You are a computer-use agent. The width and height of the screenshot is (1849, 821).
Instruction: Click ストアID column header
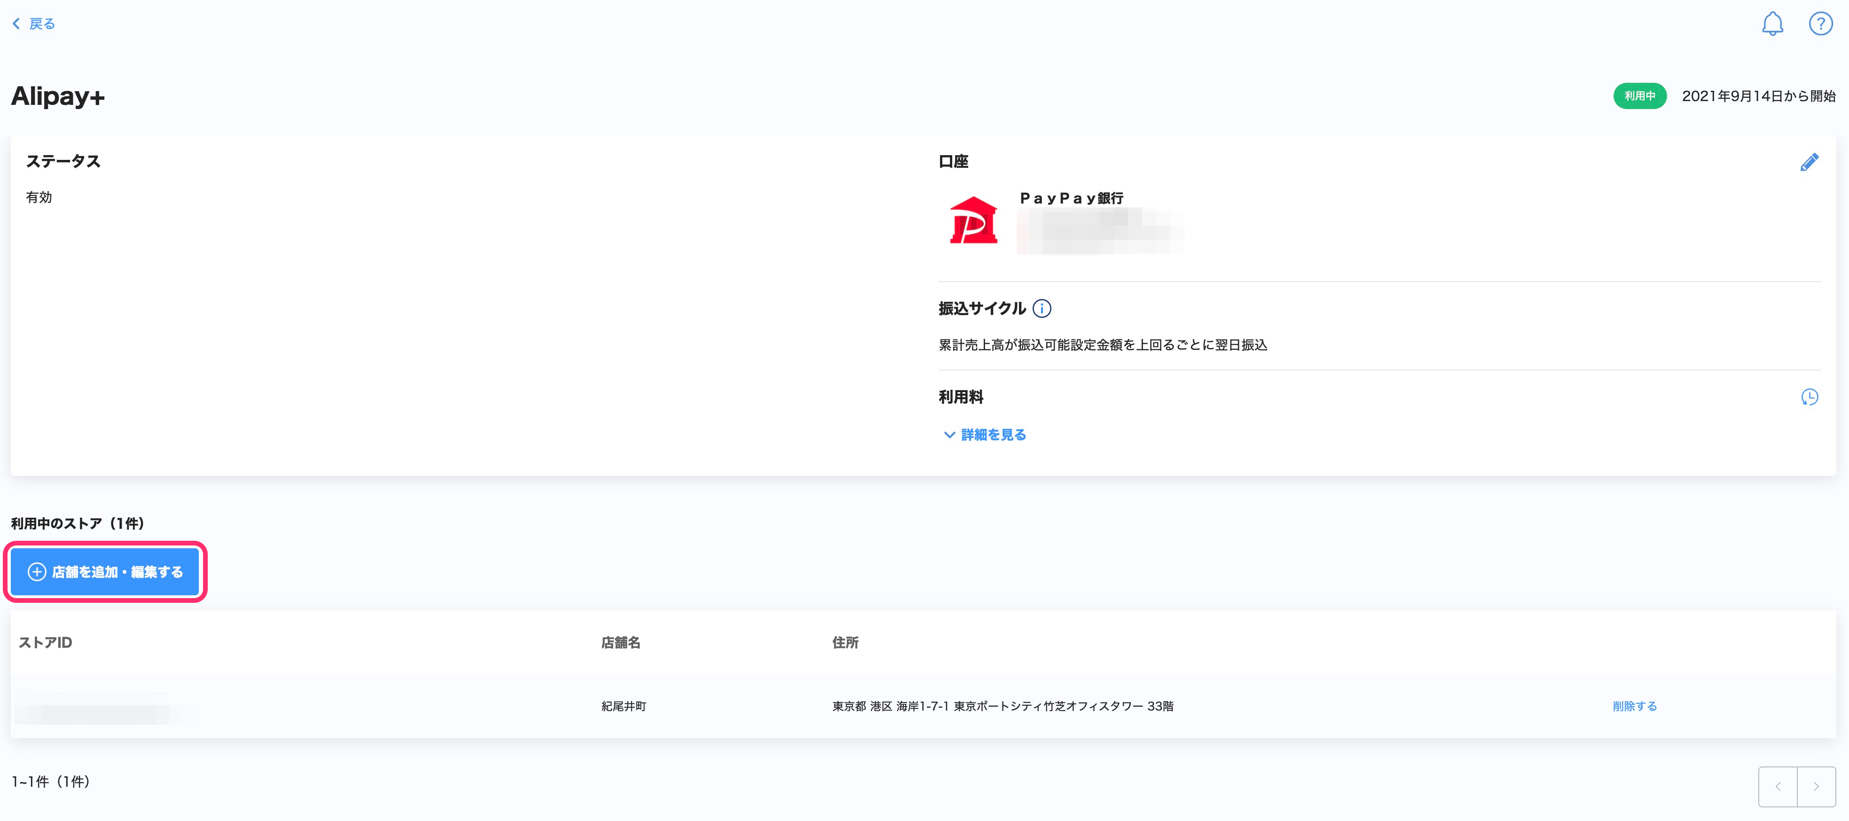point(45,643)
